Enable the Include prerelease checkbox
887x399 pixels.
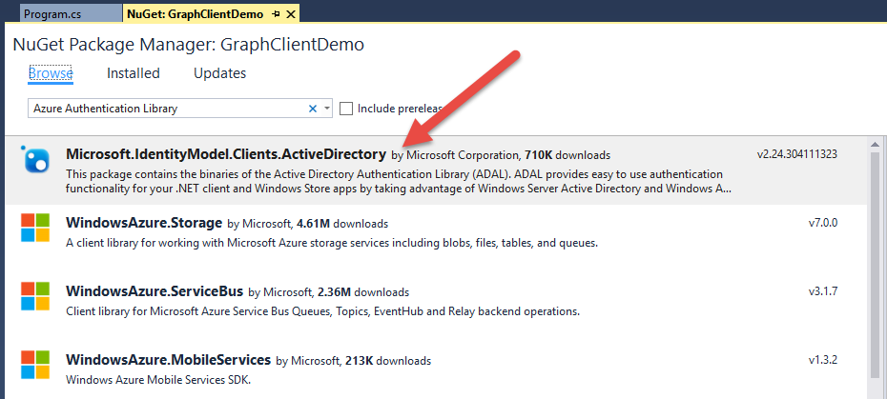[346, 109]
